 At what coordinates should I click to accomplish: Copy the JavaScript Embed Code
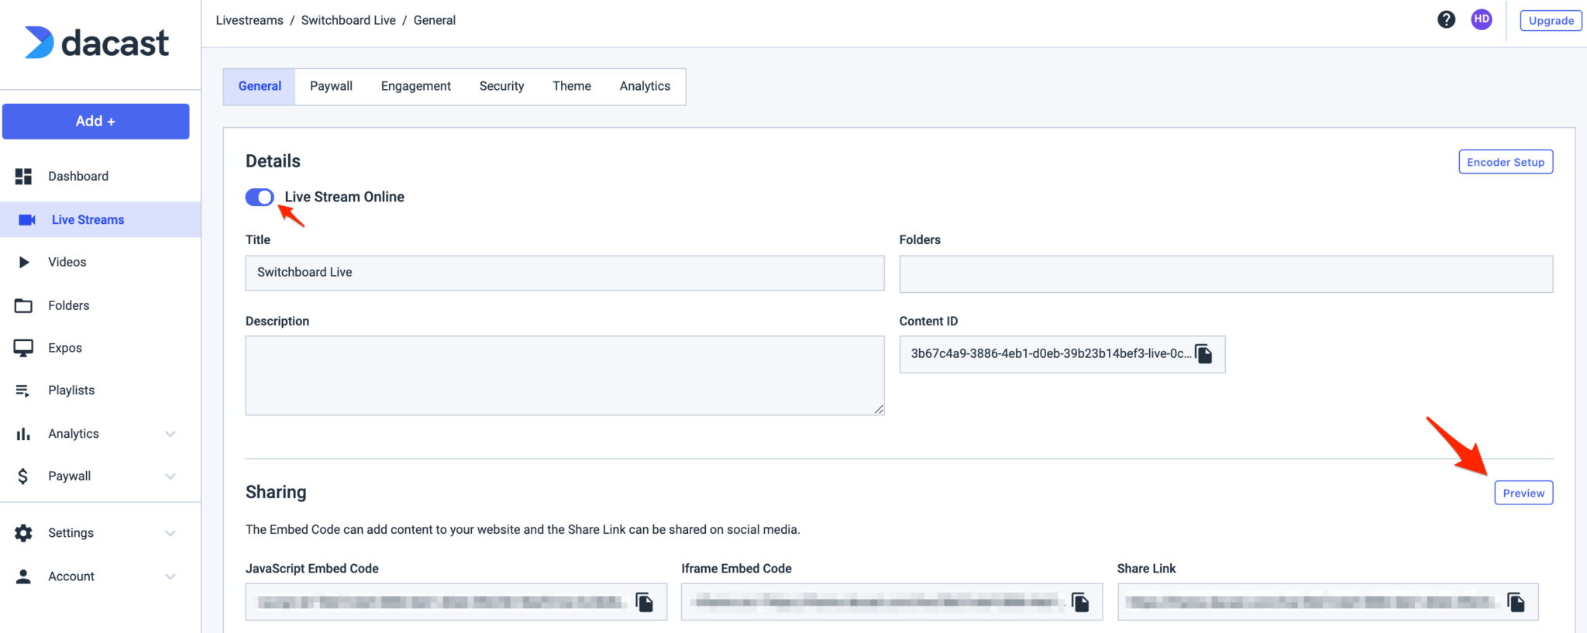(x=644, y=602)
